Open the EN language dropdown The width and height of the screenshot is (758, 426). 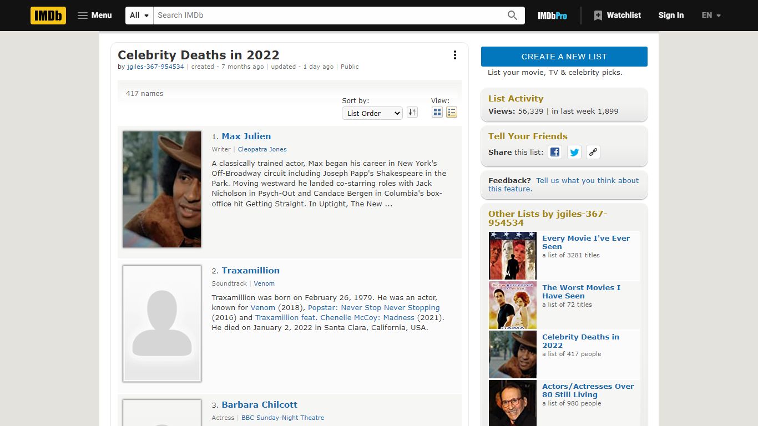(711, 16)
